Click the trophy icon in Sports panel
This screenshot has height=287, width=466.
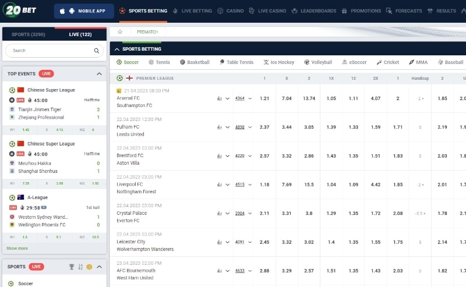[x=72, y=267]
